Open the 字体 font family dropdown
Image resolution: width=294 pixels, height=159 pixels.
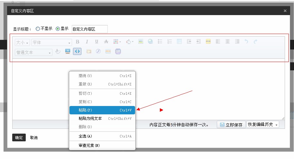click(51, 42)
